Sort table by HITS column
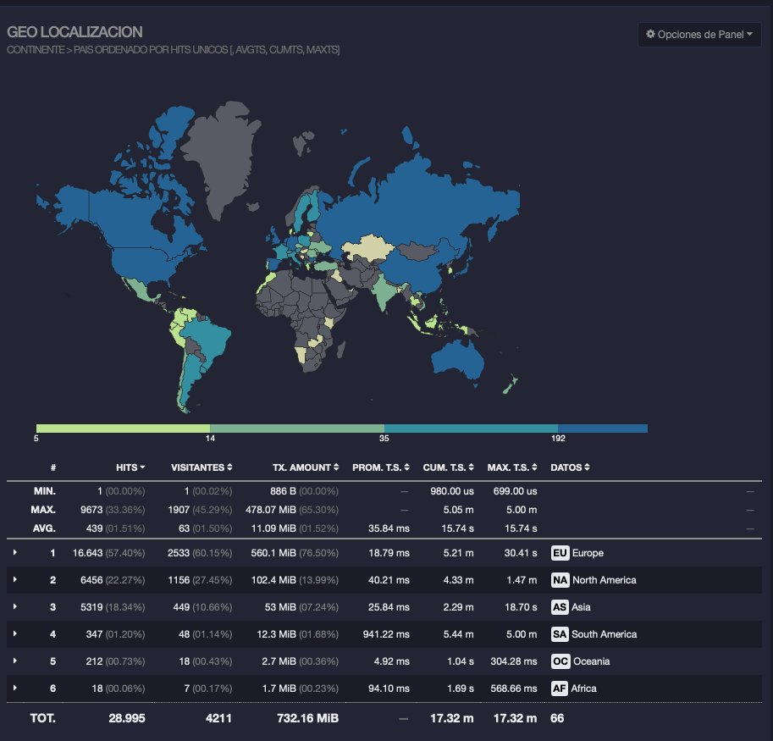Image resolution: width=773 pixels, height=741 pixels. click(130, 467)
